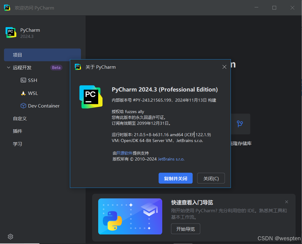Image resolution: width=302 pixels, height=244 pixels.
Task: Click the 复制并关闭 button
Action: tap(175, 178)
